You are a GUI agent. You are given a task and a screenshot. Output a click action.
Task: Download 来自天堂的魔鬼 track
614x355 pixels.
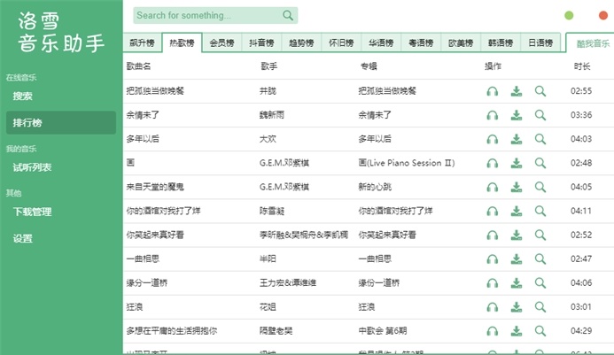(x=517, y=187)
